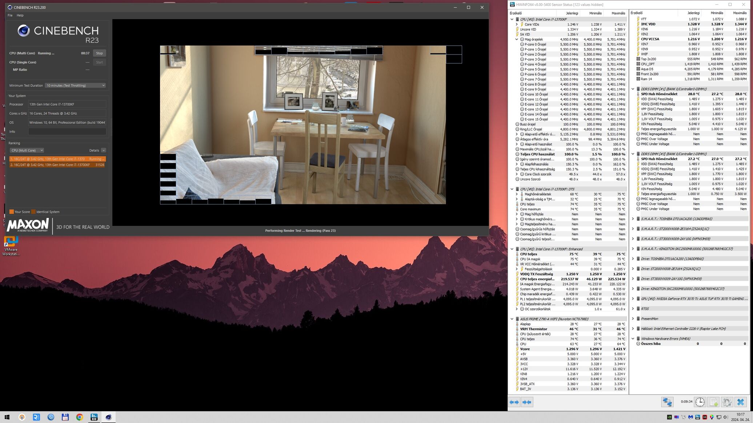Select the CPU VCCSA voltage row
753x423 pixels.
(692, 39)
